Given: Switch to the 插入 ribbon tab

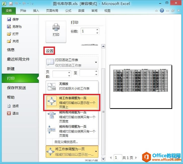Looking at the screenshot, I should (x=36, y=11).
